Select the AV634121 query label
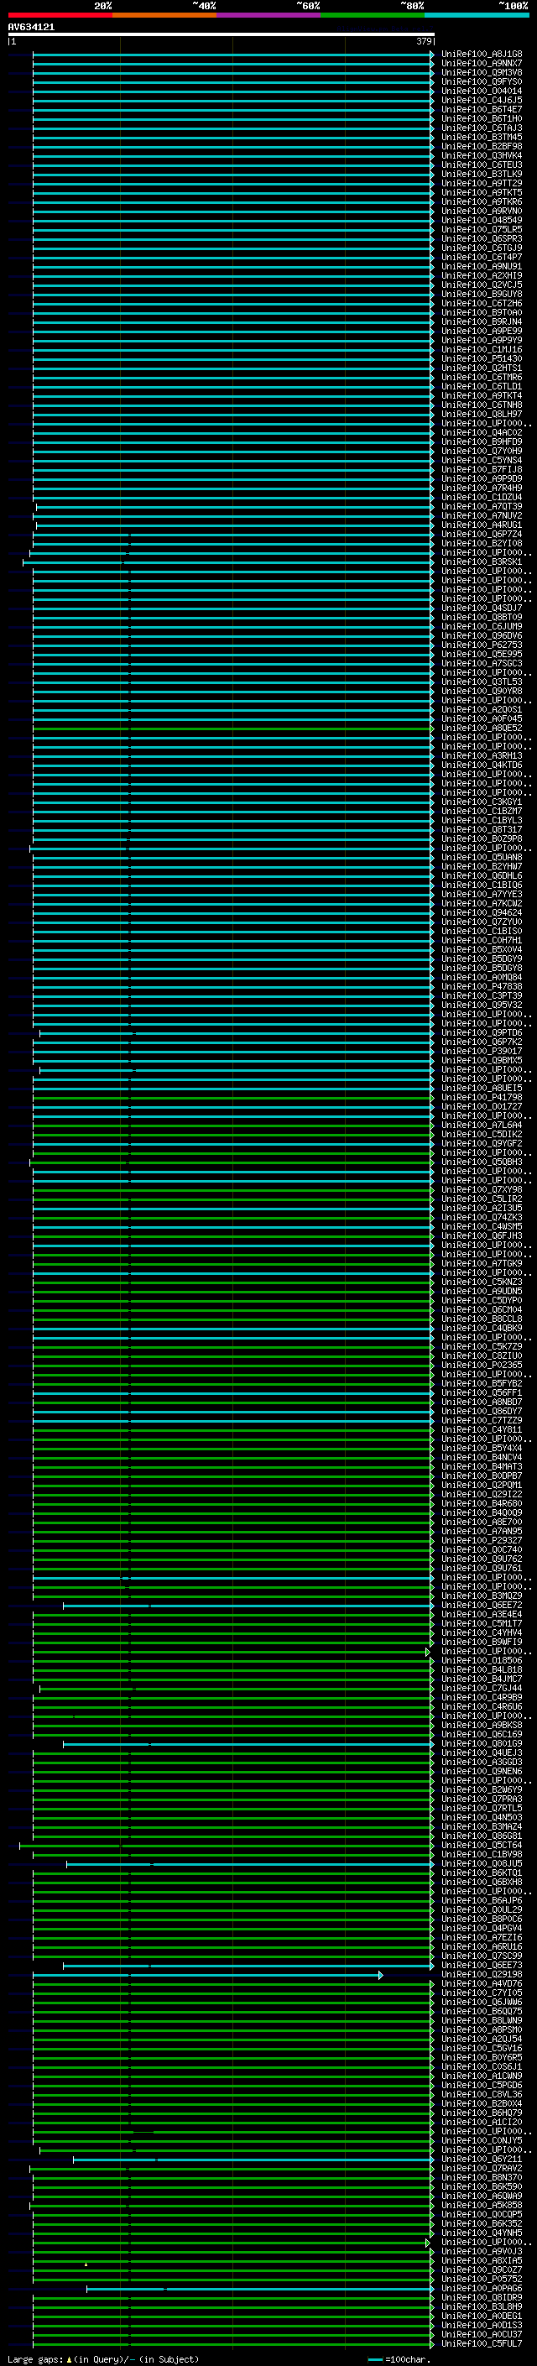This screenshot has height=2366, width=537. tap(31, 28)
